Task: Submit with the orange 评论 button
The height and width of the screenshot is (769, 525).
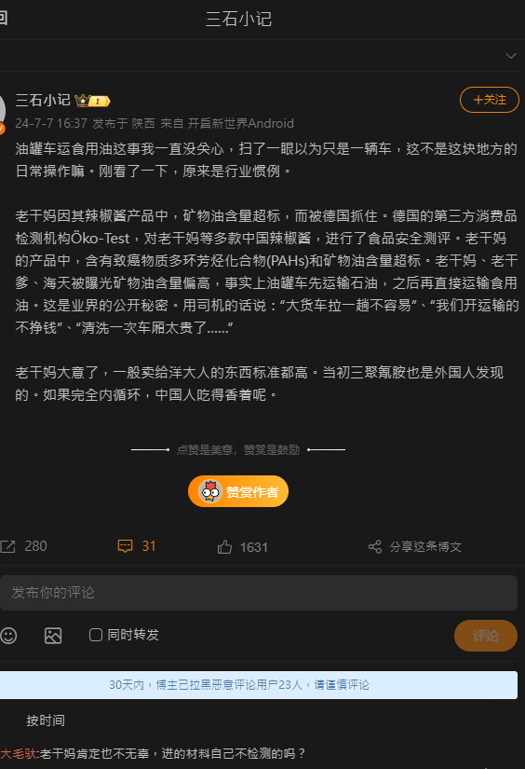Action: tap(485, 636)
